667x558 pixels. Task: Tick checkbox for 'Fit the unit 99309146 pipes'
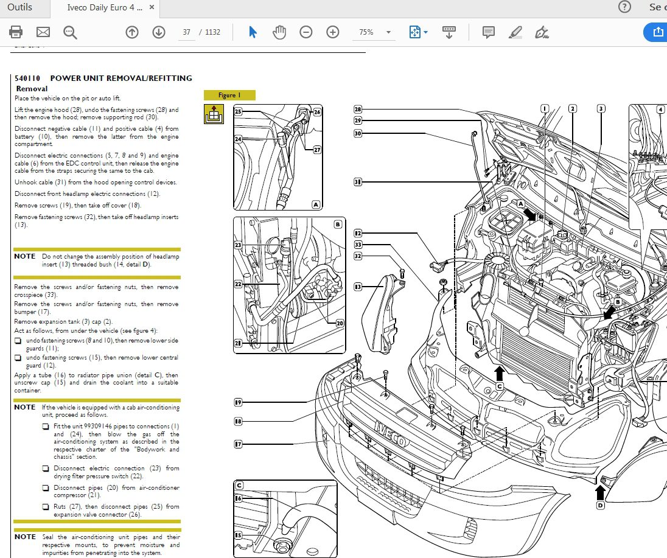pyautogui.click(x=46, y=426)
